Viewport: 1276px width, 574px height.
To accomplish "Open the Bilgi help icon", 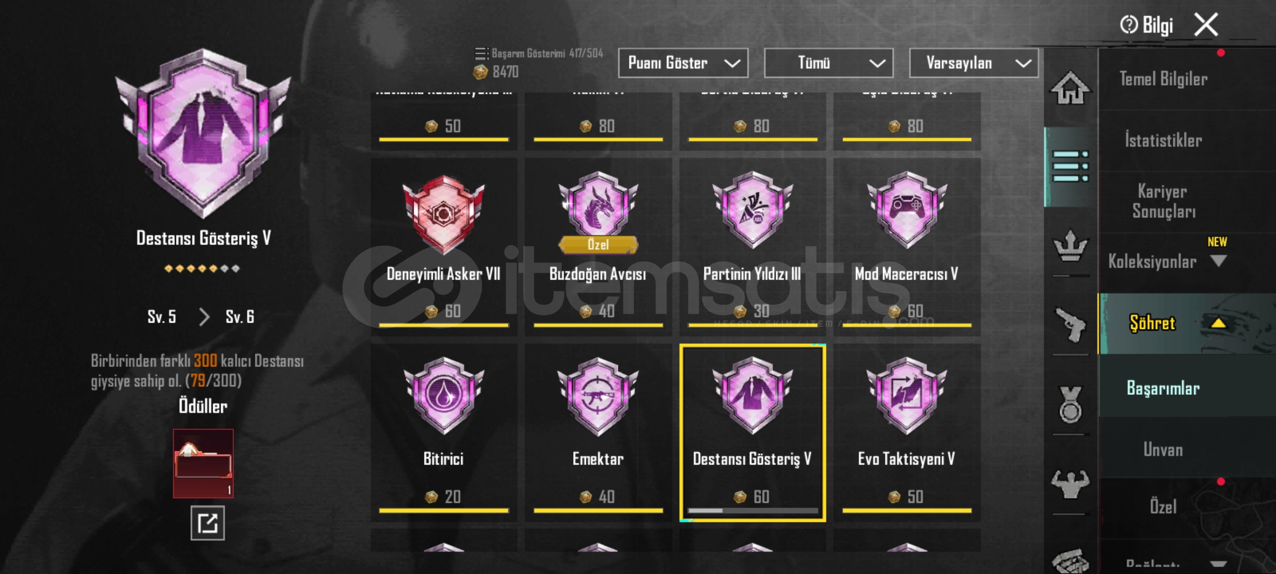I will [x=1146, y=25].
